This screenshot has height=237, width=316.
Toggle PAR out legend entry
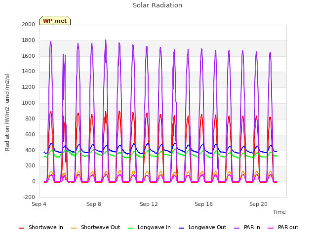[x=283, y=227]
